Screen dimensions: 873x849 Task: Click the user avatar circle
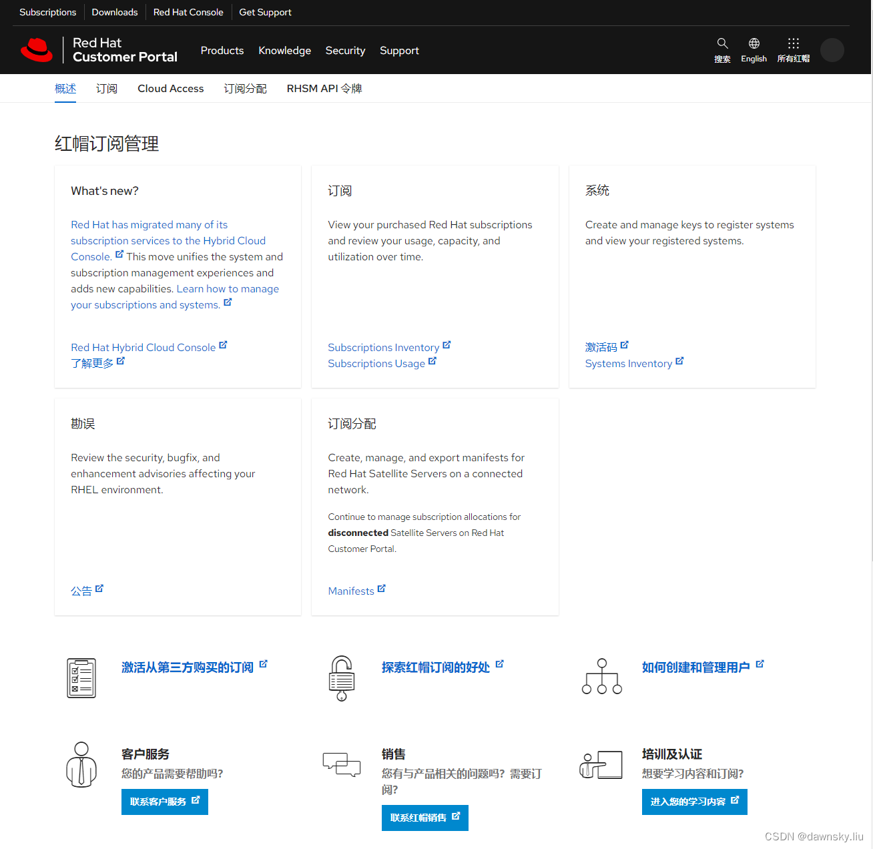click(x=832, y=50)
